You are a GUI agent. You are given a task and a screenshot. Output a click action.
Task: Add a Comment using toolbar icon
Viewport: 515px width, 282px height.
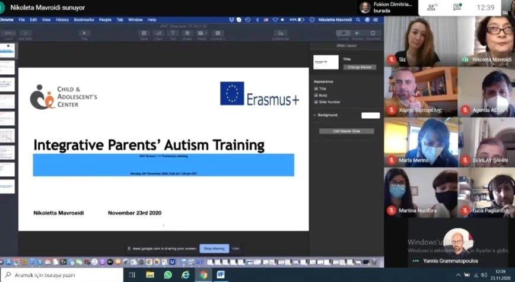point(217,33)
